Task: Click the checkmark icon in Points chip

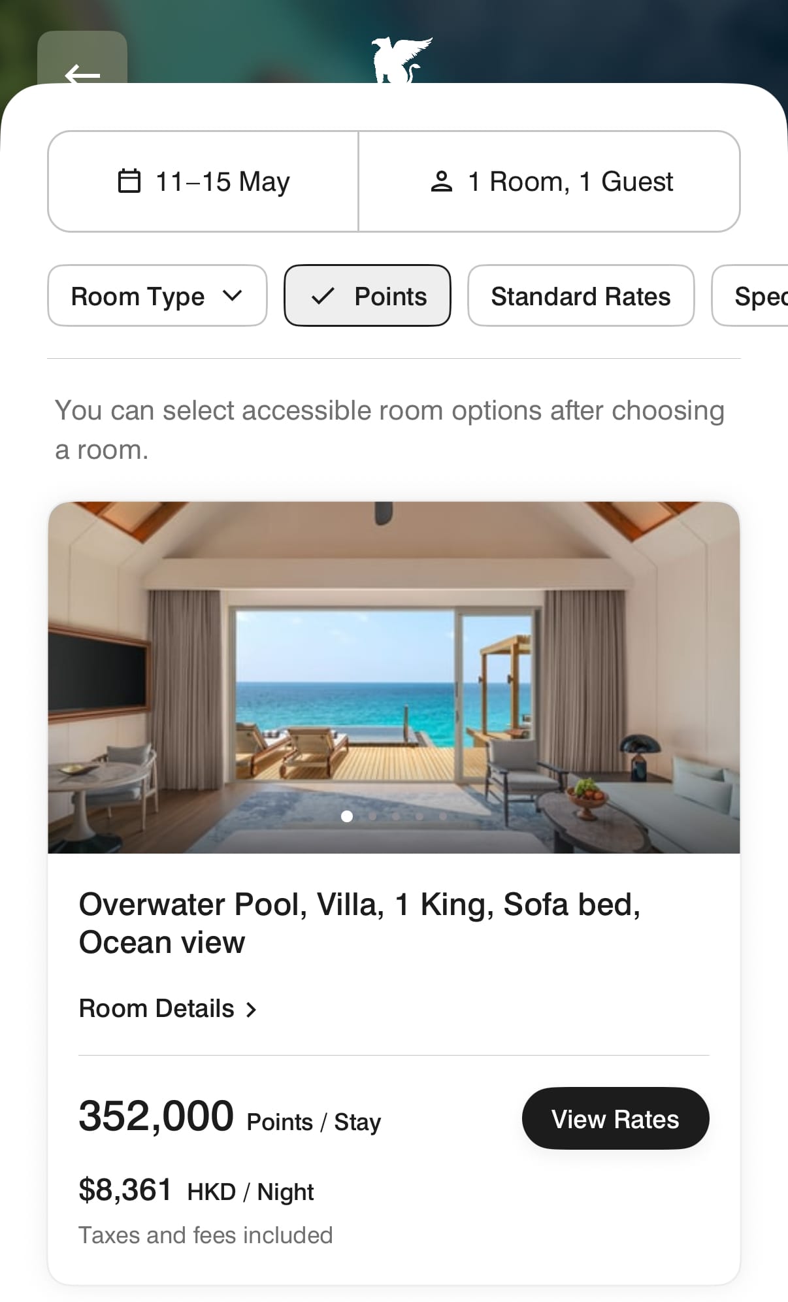Action: pyautogui.click(x=323, y=296)
